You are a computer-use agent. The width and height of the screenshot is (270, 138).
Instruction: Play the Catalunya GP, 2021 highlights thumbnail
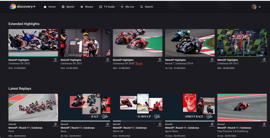(85, 43)
